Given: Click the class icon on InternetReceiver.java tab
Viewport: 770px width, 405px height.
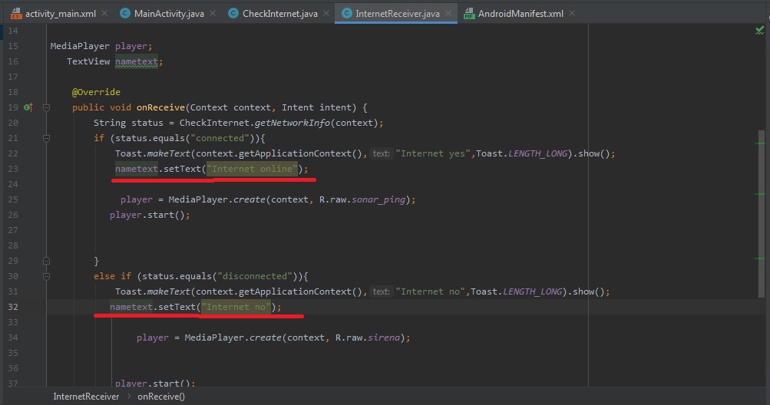Looking at the screenshot, I should (347, 14).
